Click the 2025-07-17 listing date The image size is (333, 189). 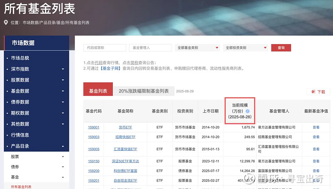[211, 171]
